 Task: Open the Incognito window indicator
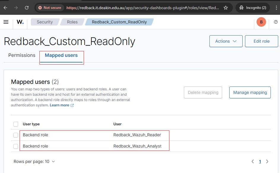[253, 8]
